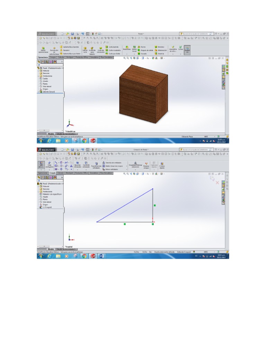Switch to Croquis tab in Pieza1 window
Image resolution: width=266 pixels, height=355 pixels.
tap(53, 58)
